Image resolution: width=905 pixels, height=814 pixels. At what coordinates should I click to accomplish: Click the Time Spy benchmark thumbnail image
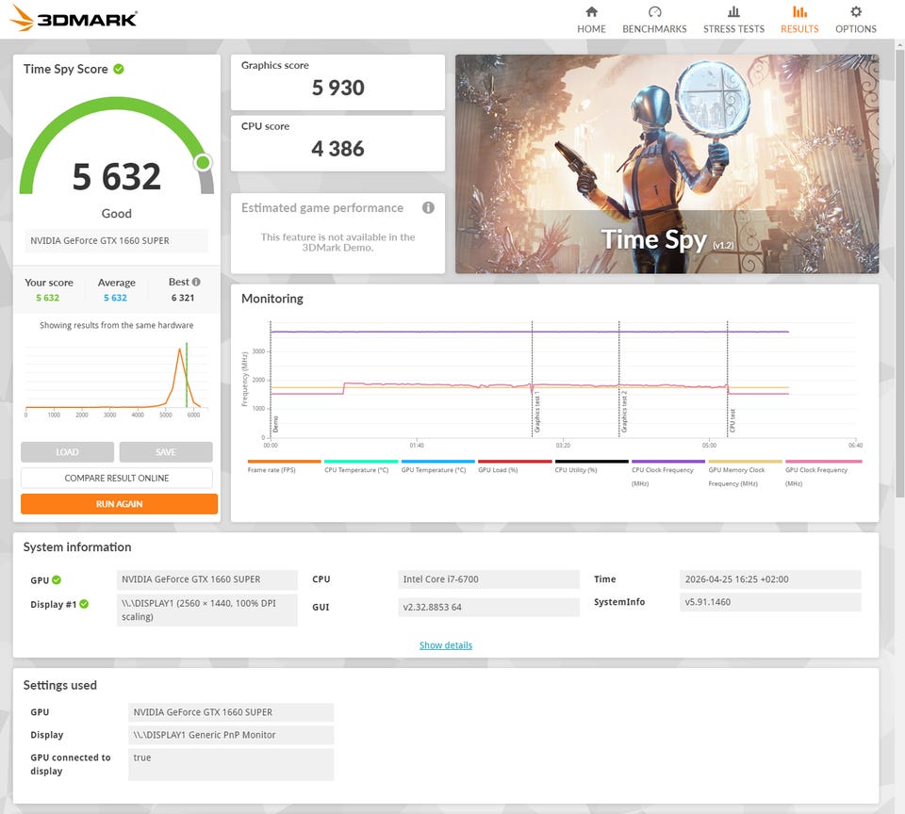pos(666,164)
